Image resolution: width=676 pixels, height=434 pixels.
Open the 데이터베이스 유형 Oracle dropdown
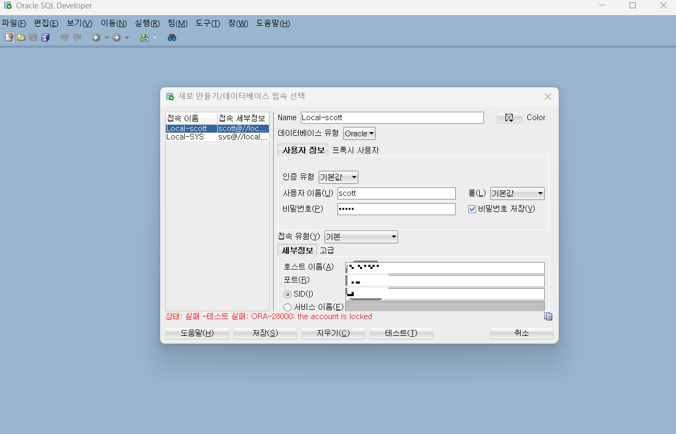(359, 134)
